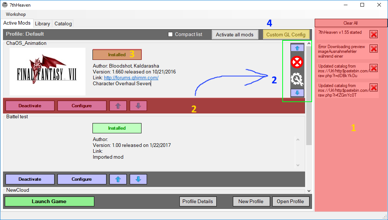This screenshot has height=220, width=388.
Task: Switch to the Catalog tab
Action: coord(63,24)
